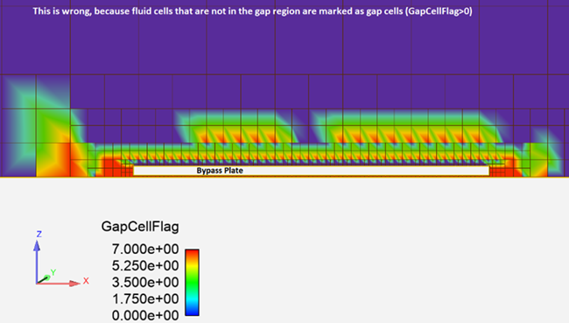Screen dimensions: 569x323
Task: Click the 1.750e+00 legend value
Action: click(145, 299)
